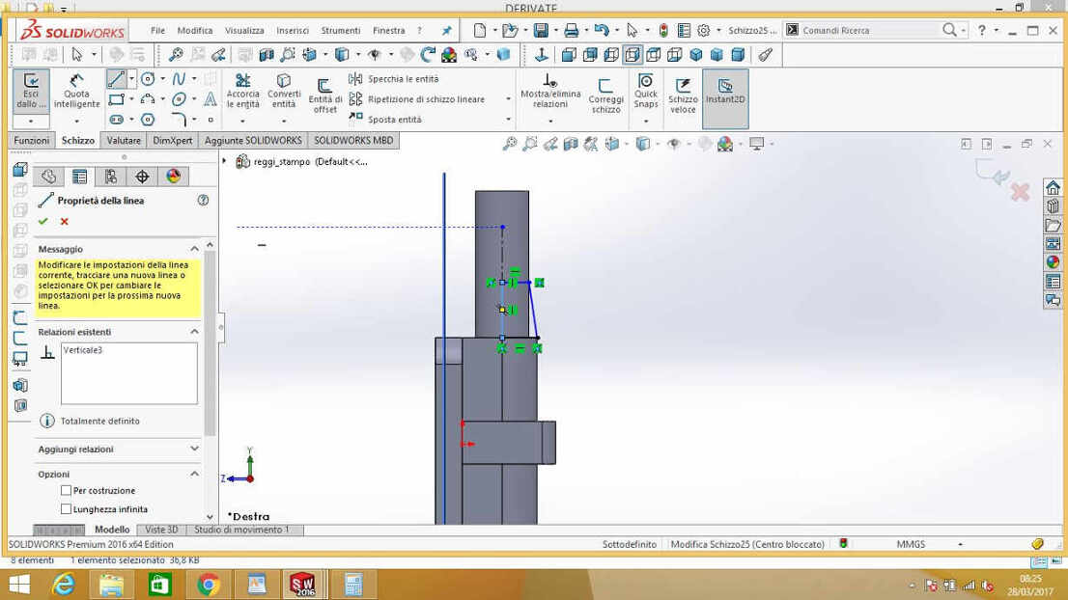The width and height of the screenshot is (1068, 600).
Task: Switch to Funzioni tab
Action: 31,140
